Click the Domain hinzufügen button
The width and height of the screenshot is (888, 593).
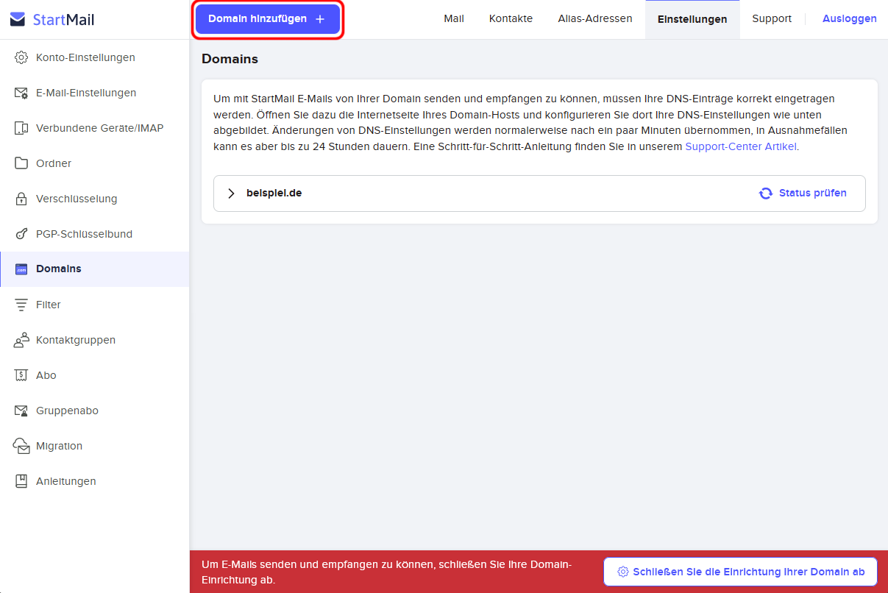(x=267, y=18)
